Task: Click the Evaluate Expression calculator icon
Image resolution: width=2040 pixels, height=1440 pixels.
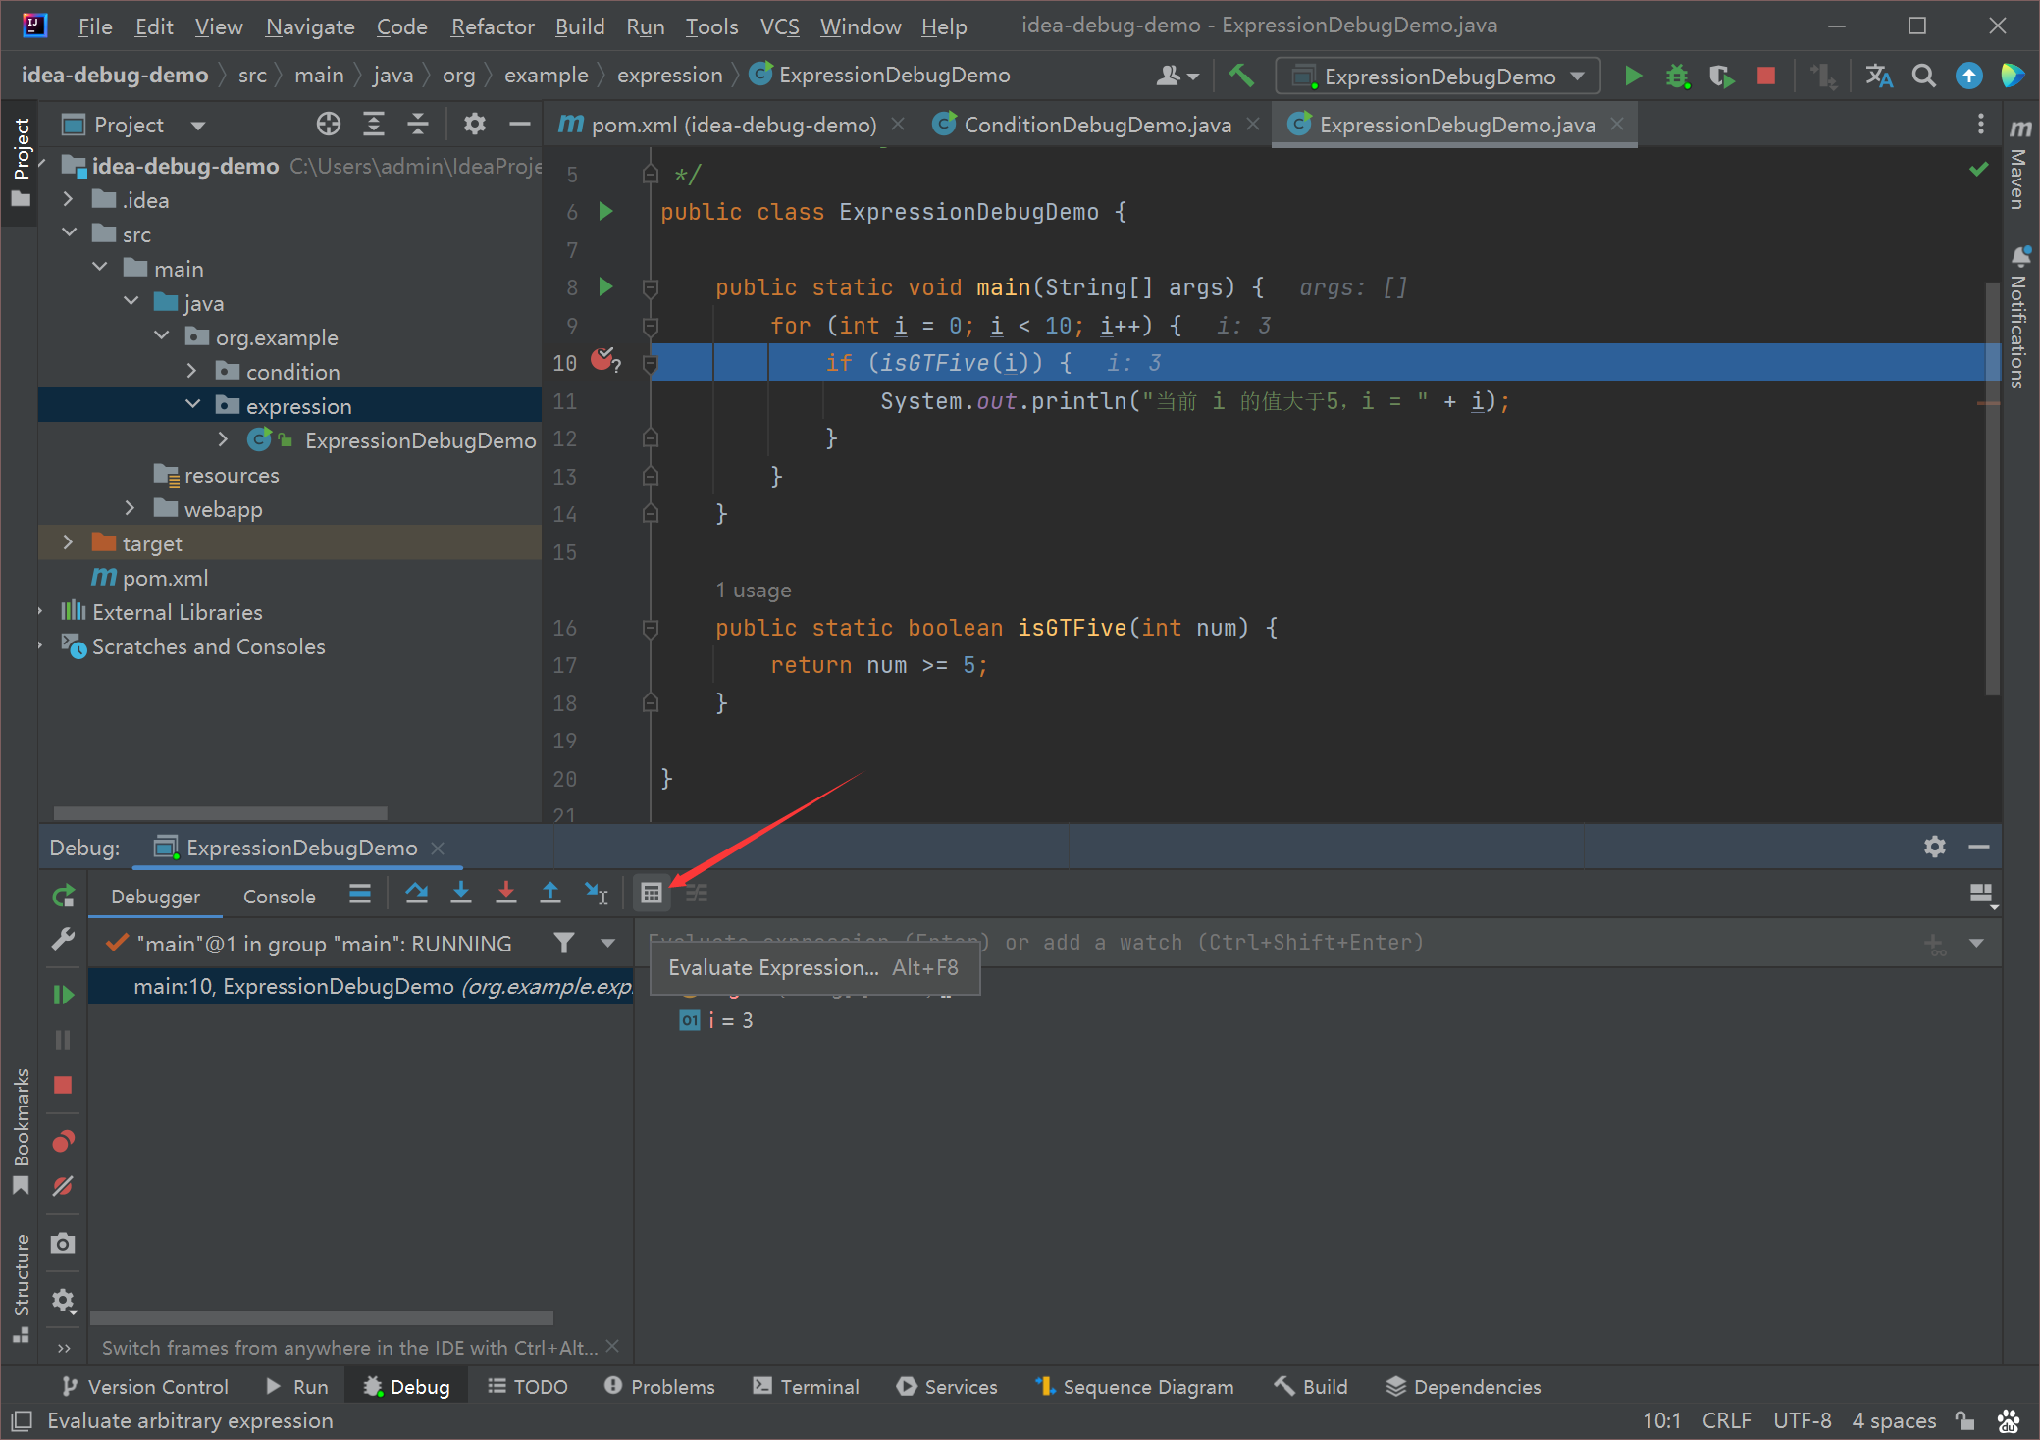Action: coord(652,893)
